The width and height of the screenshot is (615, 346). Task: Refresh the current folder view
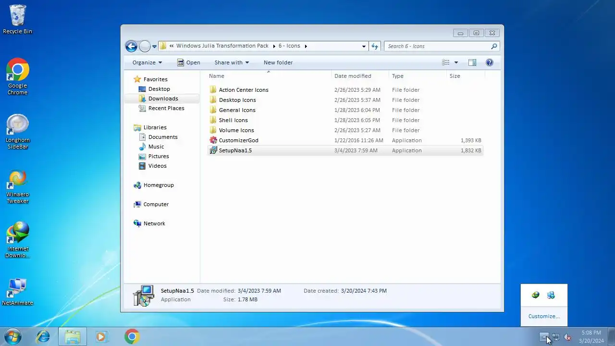tap(375, 46)
